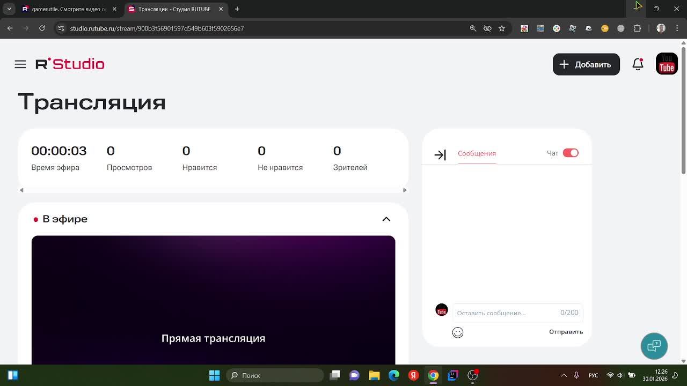Image resolution: width=687 pixels, height=386 pixels.
Task: Click the crossed-eye tracking icon in address bar
Action: click(x=487, y=28)
